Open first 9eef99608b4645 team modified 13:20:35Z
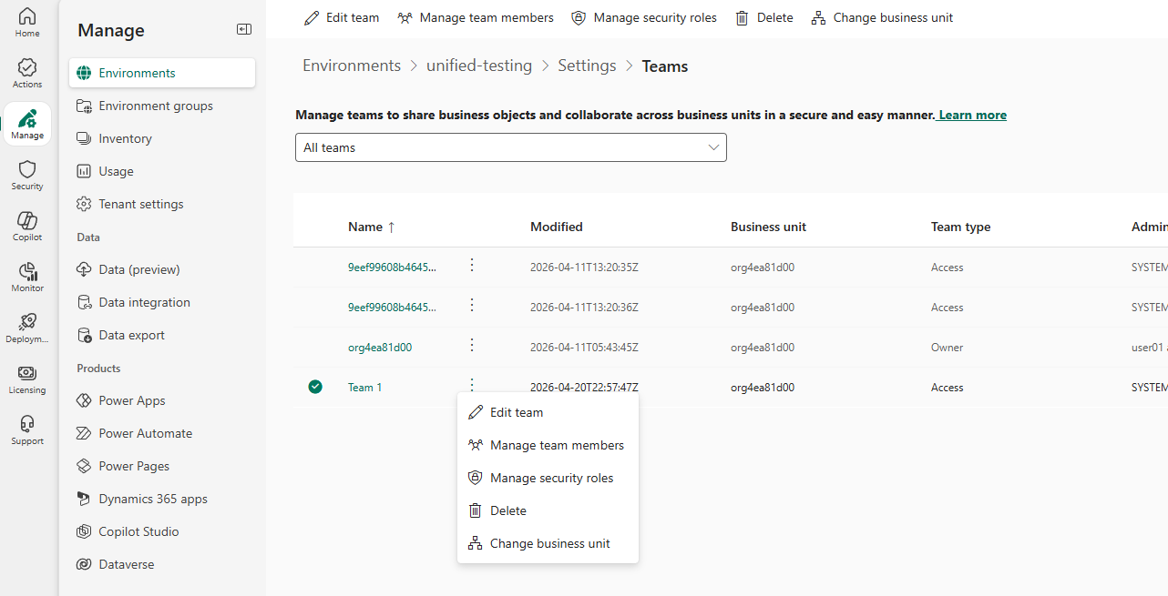 click(392, 268)
